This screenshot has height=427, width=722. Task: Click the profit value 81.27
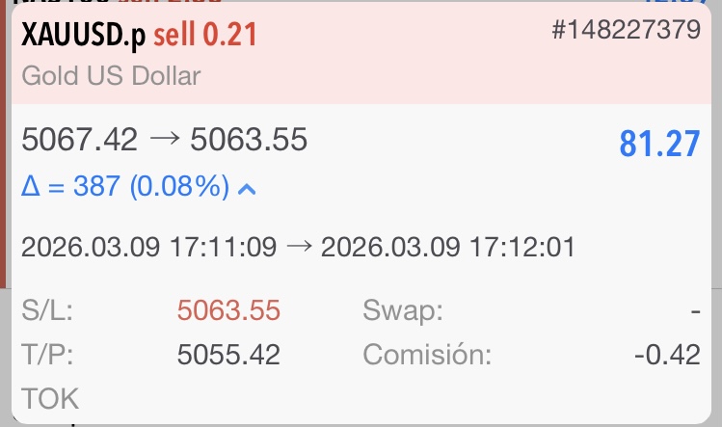pos(658,145)
